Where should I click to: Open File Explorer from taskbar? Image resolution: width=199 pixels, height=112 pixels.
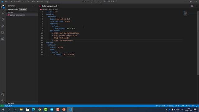tap(21, 110)
